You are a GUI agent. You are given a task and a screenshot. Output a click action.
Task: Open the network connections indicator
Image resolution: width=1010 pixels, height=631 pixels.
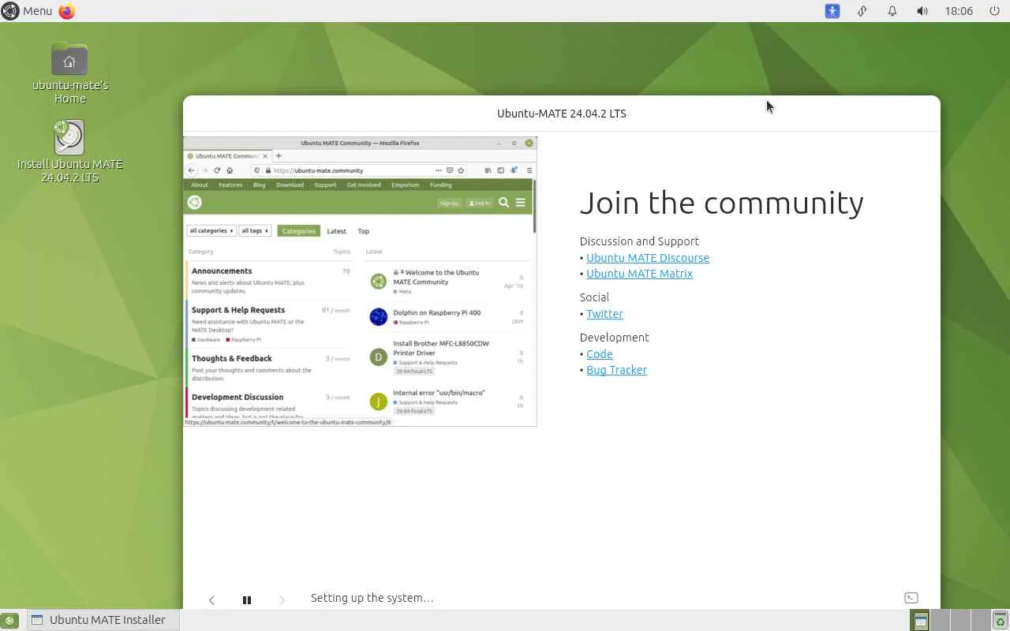(862, 11)
